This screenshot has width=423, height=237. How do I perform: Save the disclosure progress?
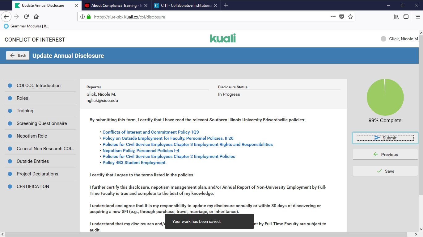point(385,171)
